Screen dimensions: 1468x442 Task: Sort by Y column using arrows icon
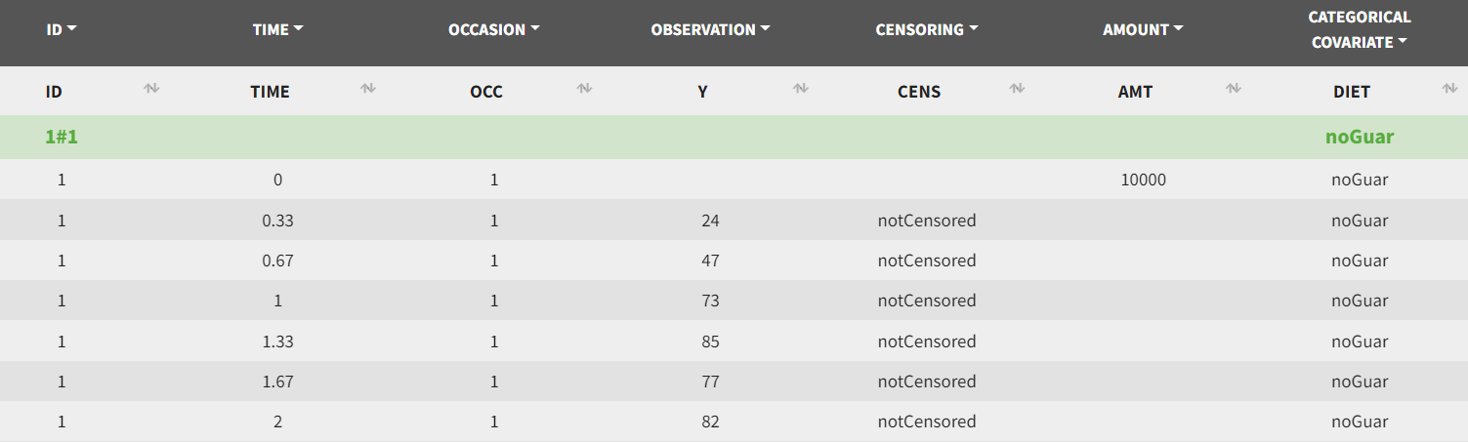[x=801, y=89]
